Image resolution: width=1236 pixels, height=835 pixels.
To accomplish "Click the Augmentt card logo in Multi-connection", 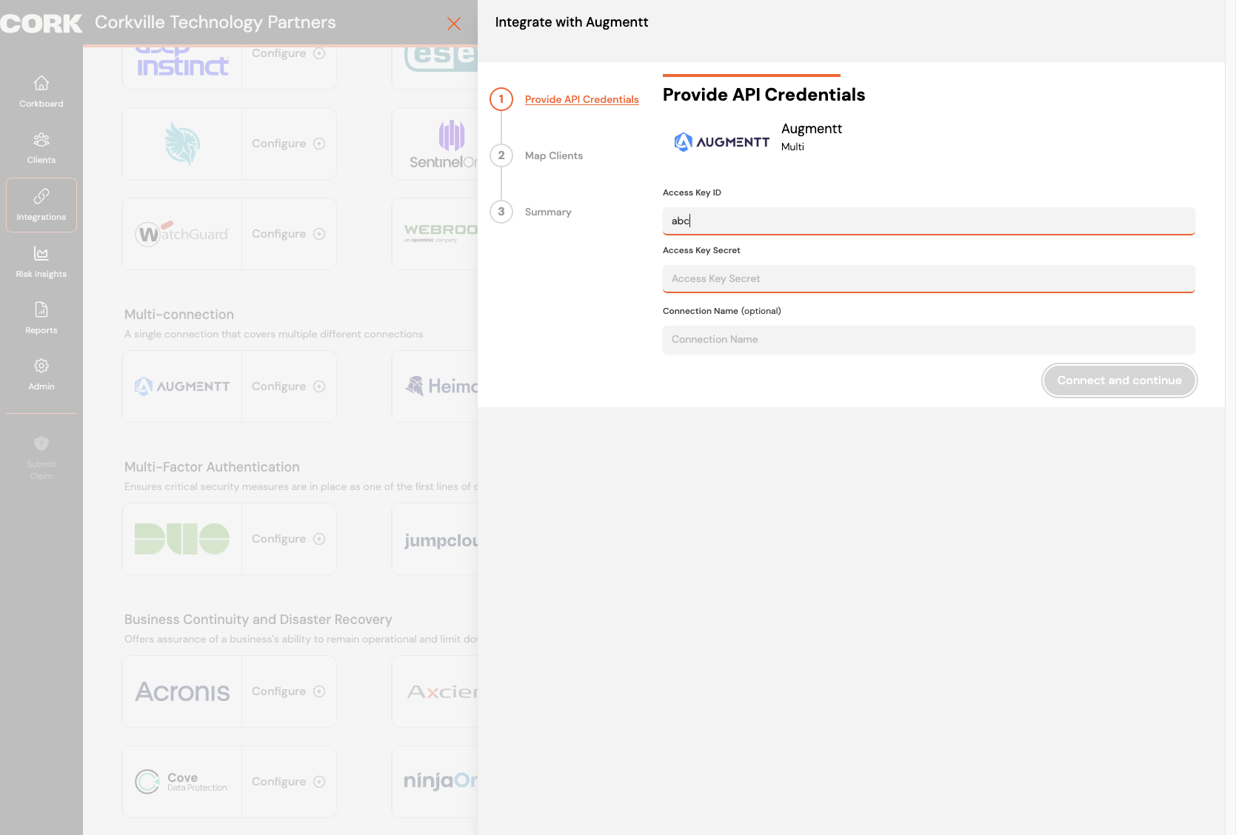I will click(x=182, y=386).
